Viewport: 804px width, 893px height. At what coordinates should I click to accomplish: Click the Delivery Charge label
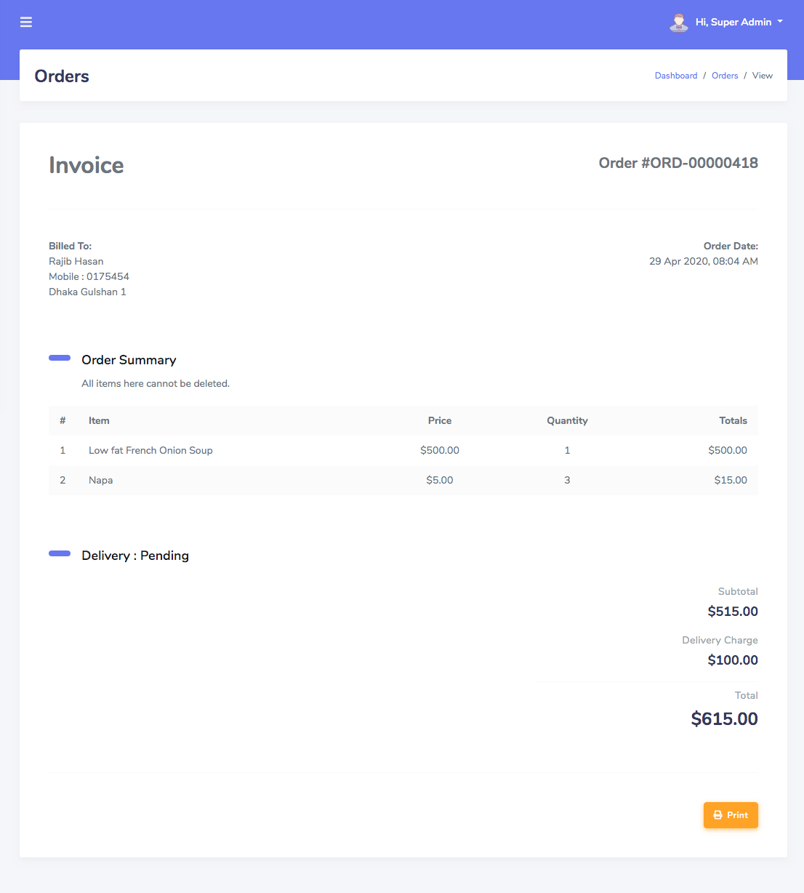[720, 640]
